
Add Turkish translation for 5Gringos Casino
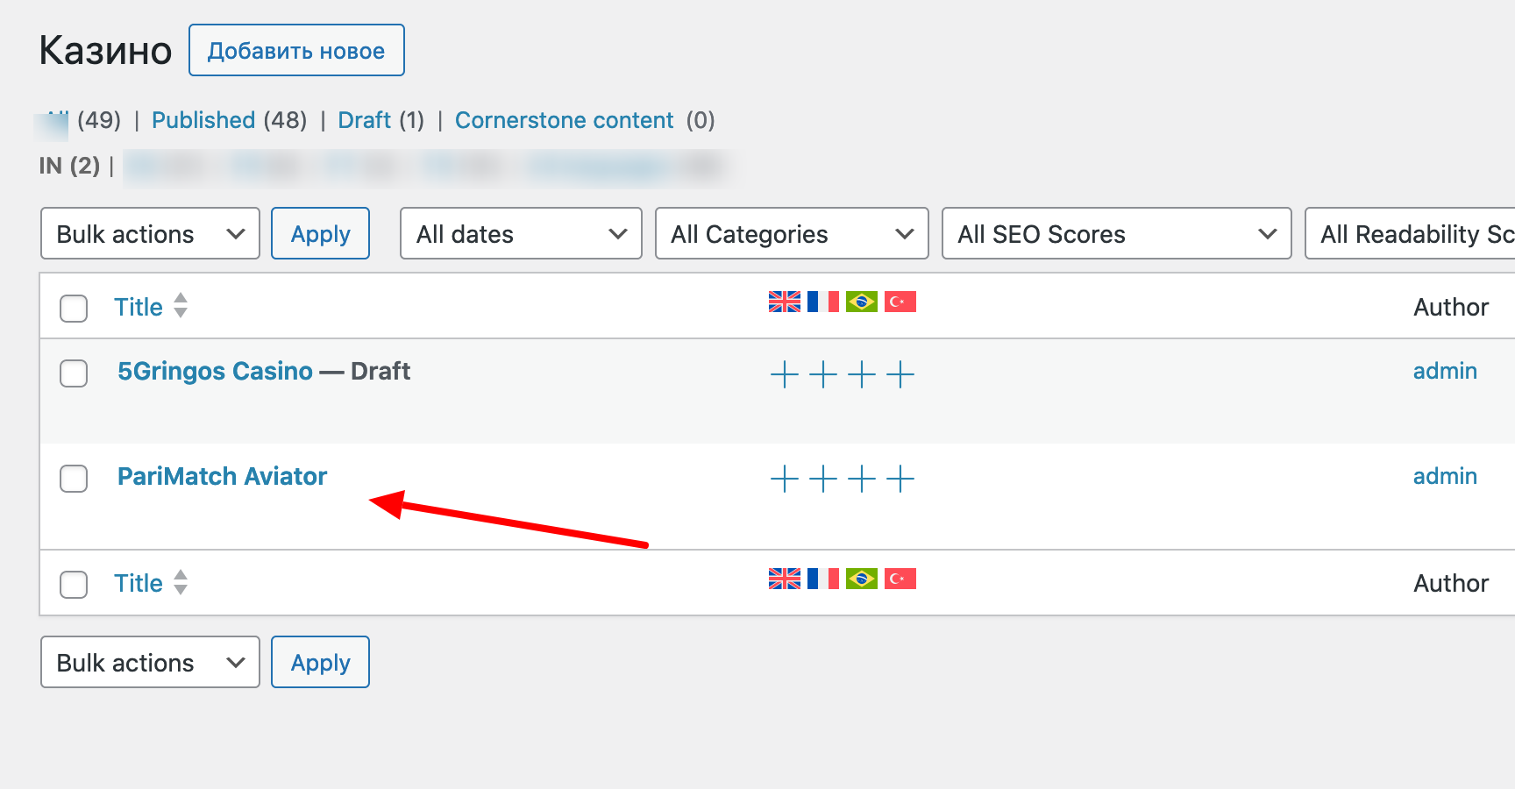coord(900,375)
